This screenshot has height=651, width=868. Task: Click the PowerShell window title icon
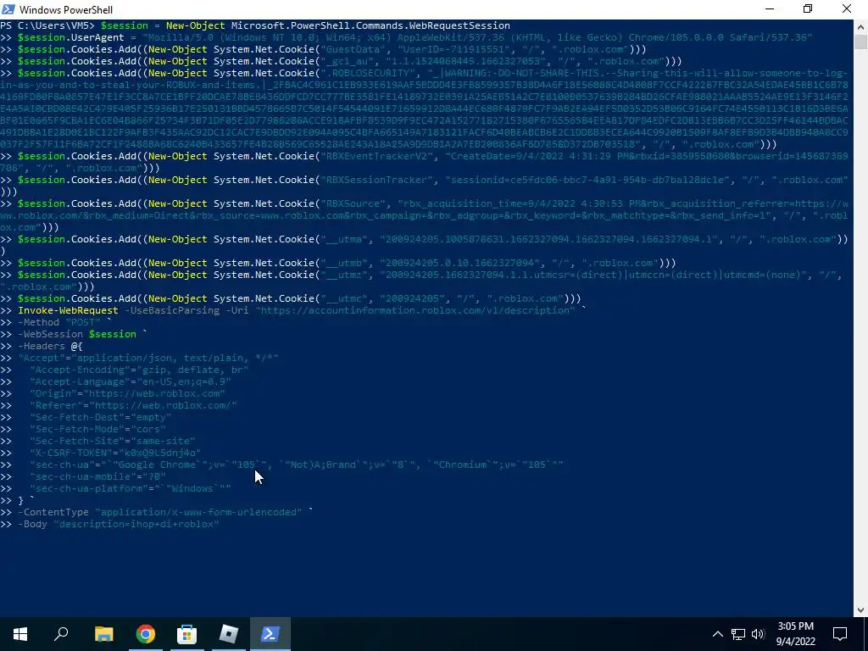tap(8, 9)
